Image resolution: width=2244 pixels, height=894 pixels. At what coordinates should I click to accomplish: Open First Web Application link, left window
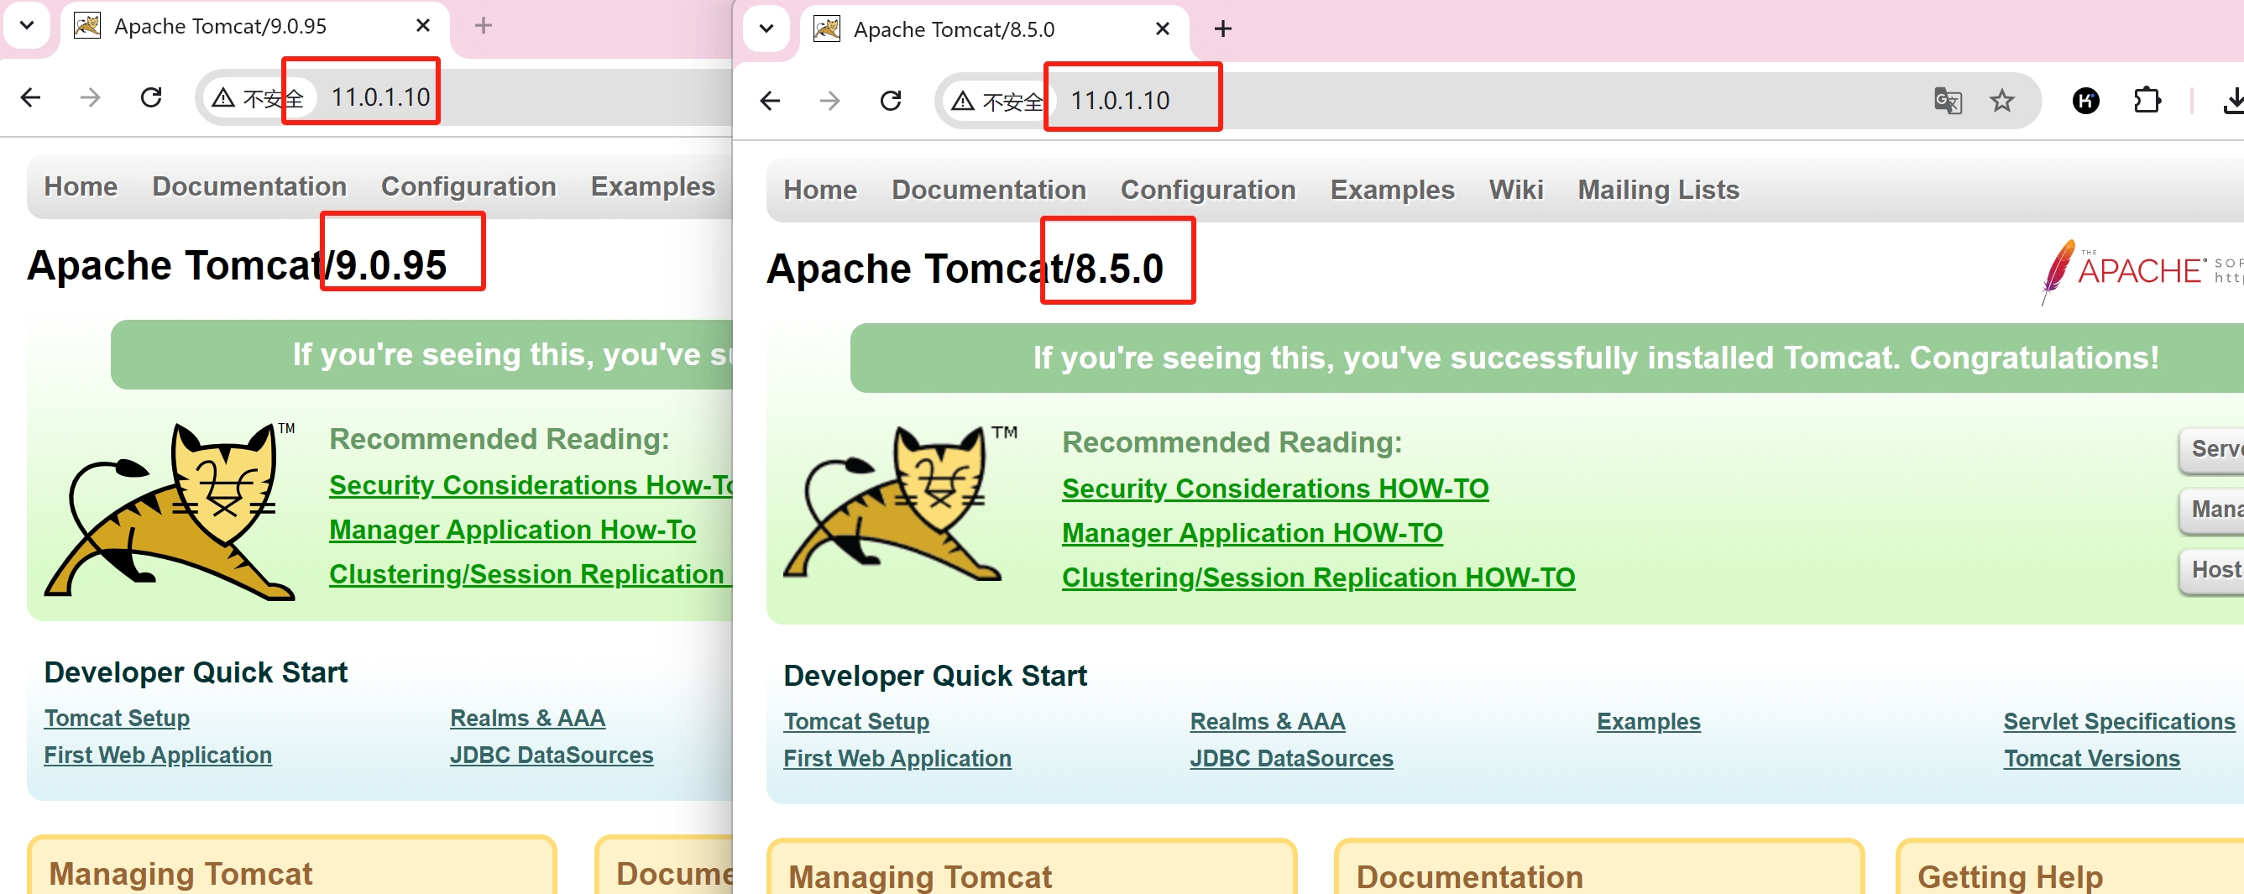[x=158, y=755]
